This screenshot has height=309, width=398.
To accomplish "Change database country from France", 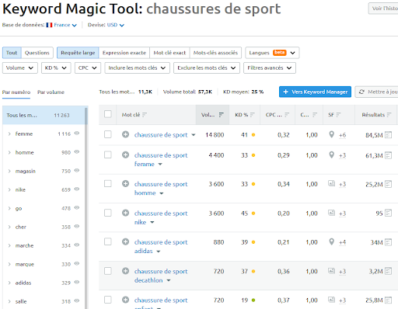I will pos(61,25).
